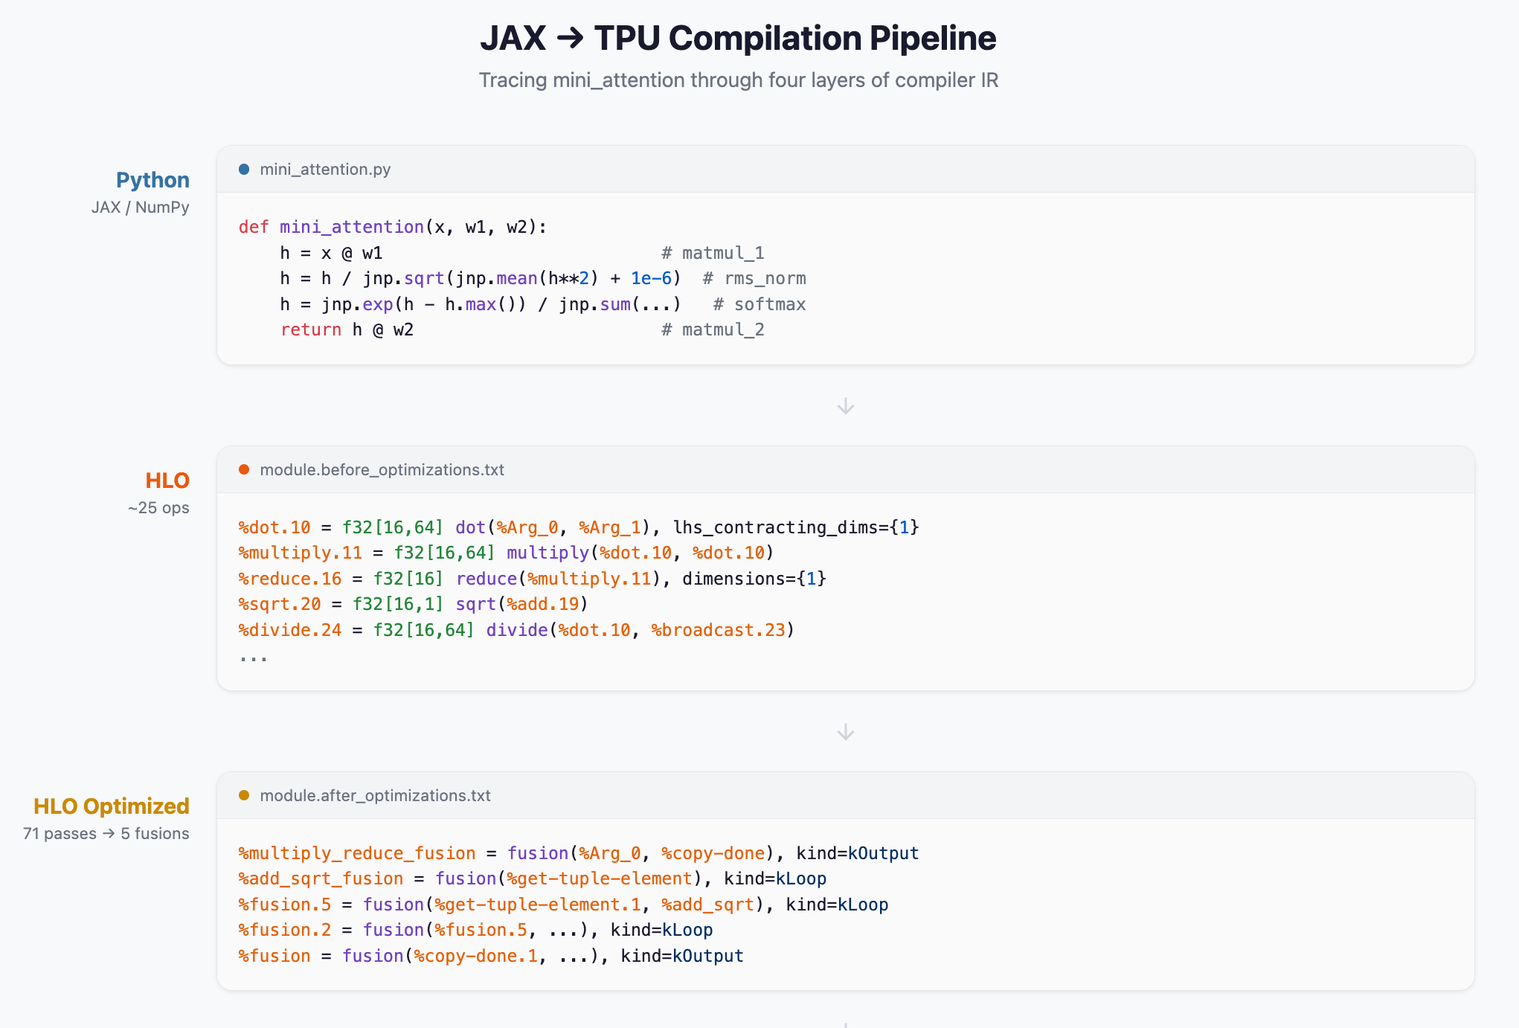Click the page subtitle about mini_attention tracing
This screenshot has height=1028, width=1519.
tap(738, 80)
